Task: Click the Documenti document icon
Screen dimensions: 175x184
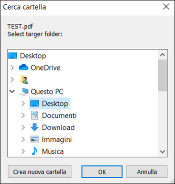Action: point(34,115)
